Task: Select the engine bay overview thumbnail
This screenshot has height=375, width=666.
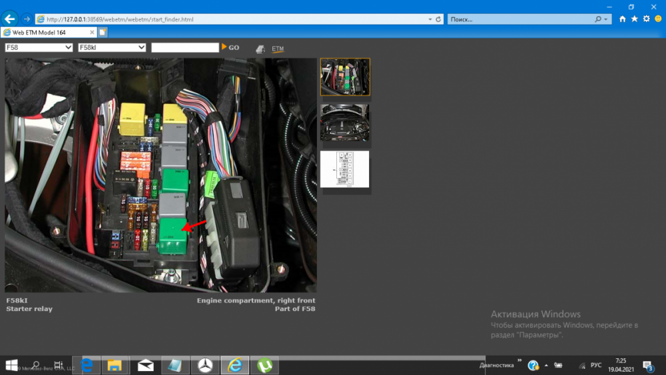Action: (345, 123)
